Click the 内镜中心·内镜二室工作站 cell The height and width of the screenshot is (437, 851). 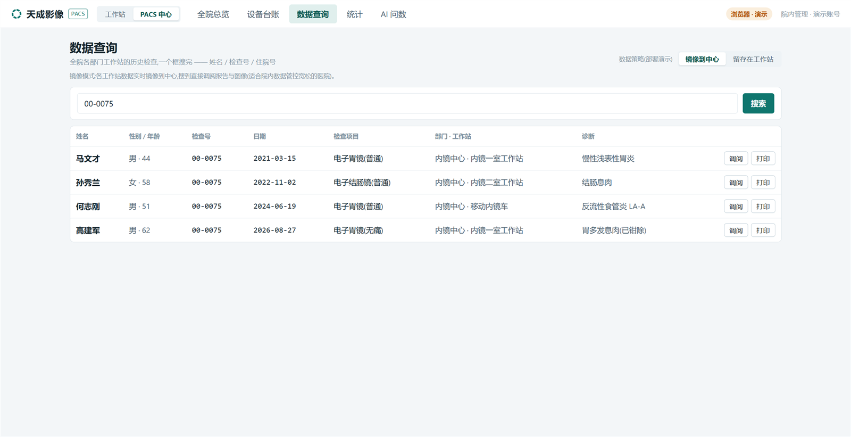pos(479,183)
